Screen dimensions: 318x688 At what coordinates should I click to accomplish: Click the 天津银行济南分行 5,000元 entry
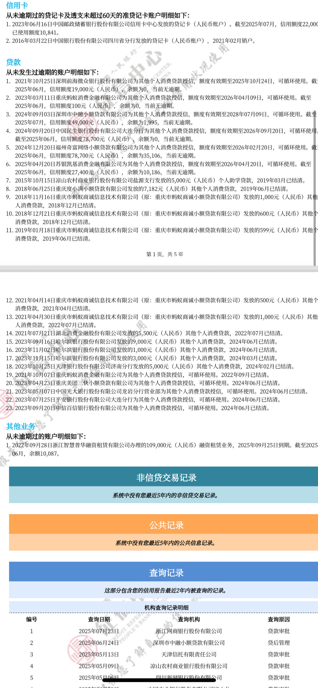[150, 366]
